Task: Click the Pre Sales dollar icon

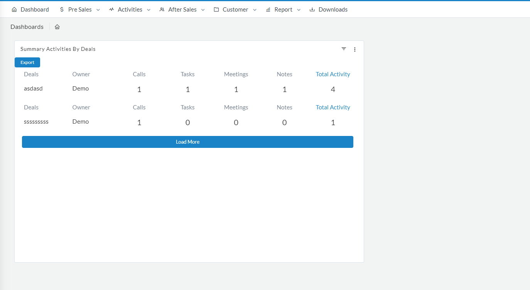Action: pyautogui.click(x=62, y=10)
